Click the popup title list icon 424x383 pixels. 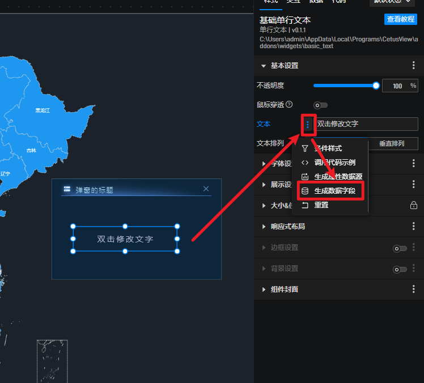click(x=67, y=189)
